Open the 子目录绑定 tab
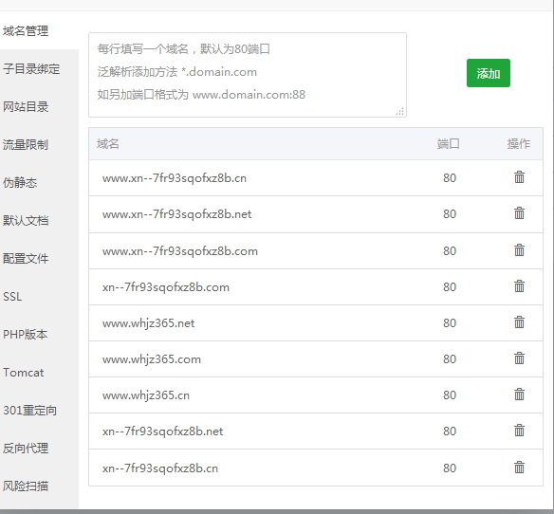554x514 pixels. click(x=31, y=69)
